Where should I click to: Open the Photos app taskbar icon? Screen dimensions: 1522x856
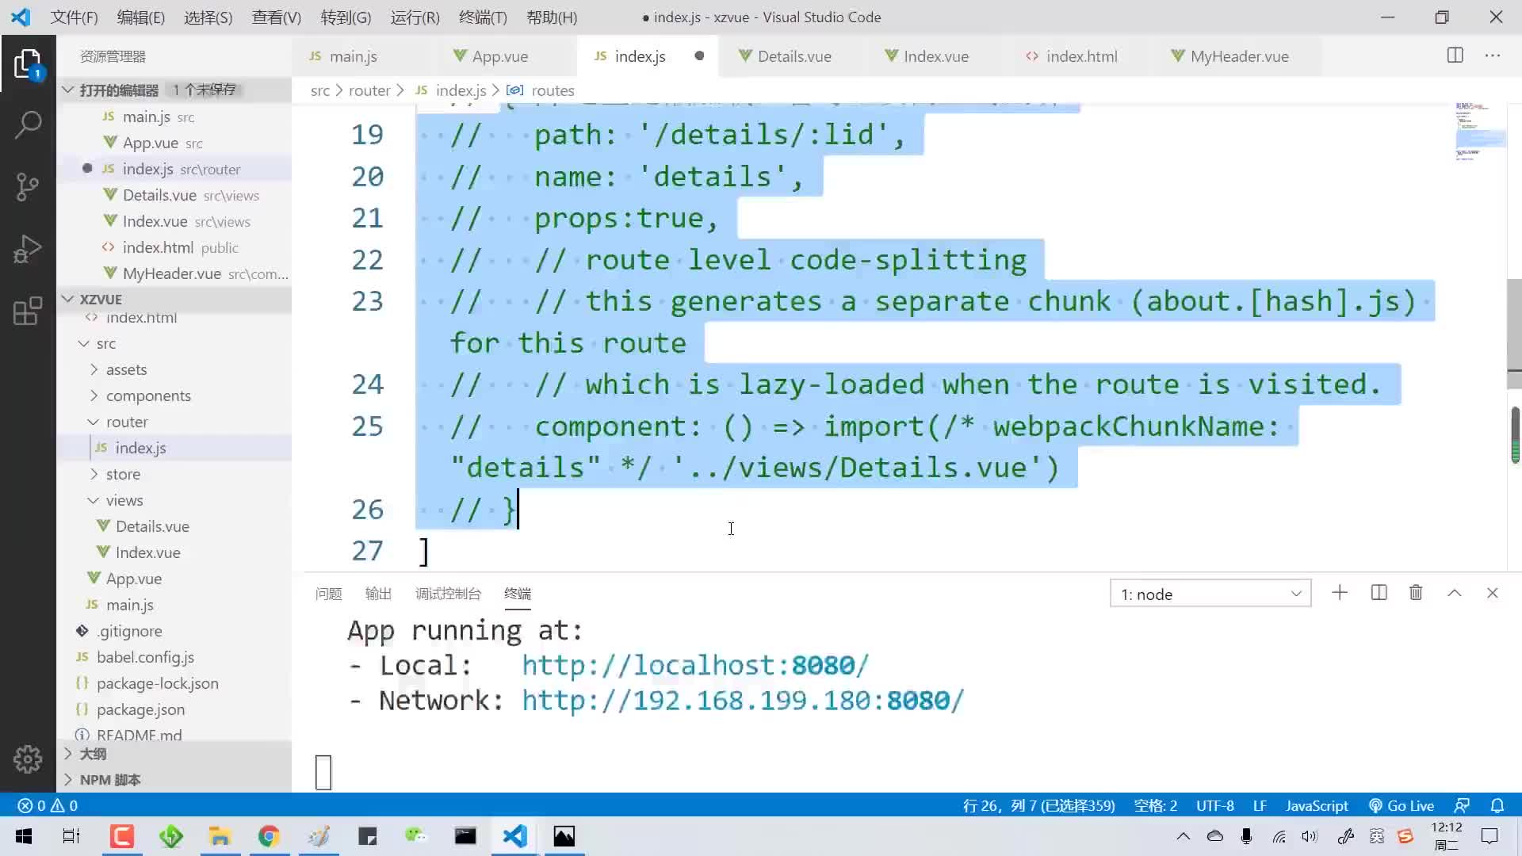tap(564, 836)
